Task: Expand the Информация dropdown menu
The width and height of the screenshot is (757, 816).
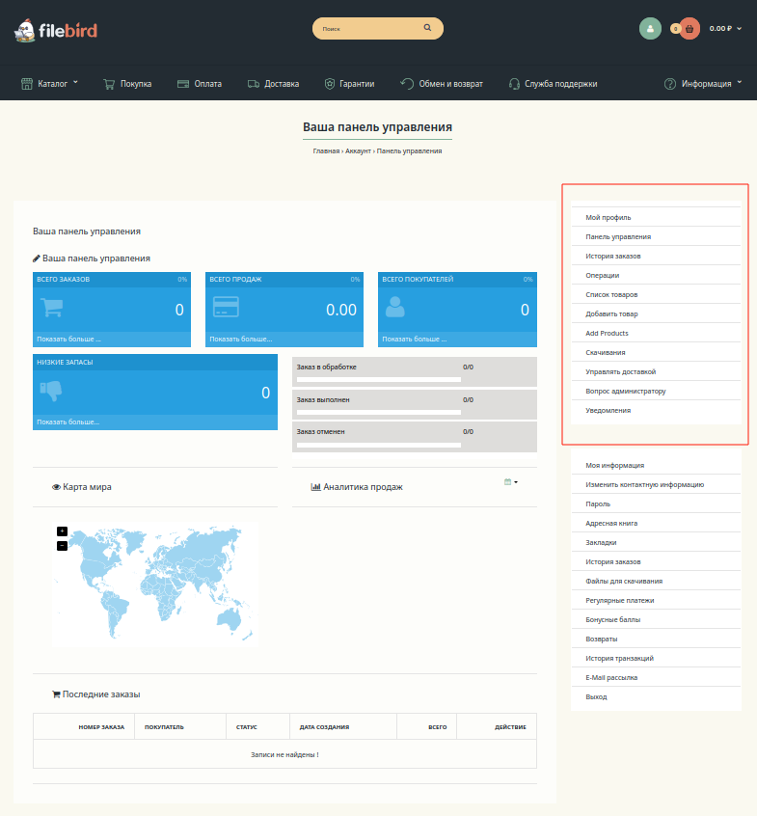Action: [704, 84]
